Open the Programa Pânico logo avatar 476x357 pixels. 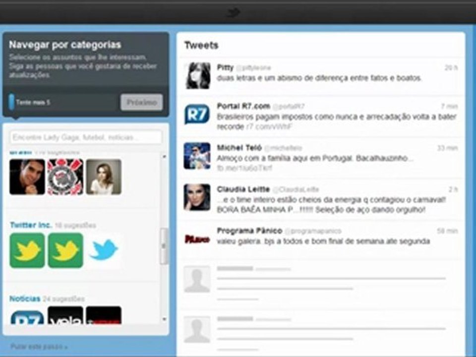(x=197, y=239)
